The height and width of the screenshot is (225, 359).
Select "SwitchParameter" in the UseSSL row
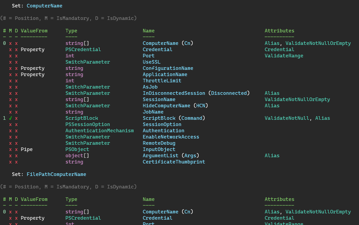pos(88,62)
